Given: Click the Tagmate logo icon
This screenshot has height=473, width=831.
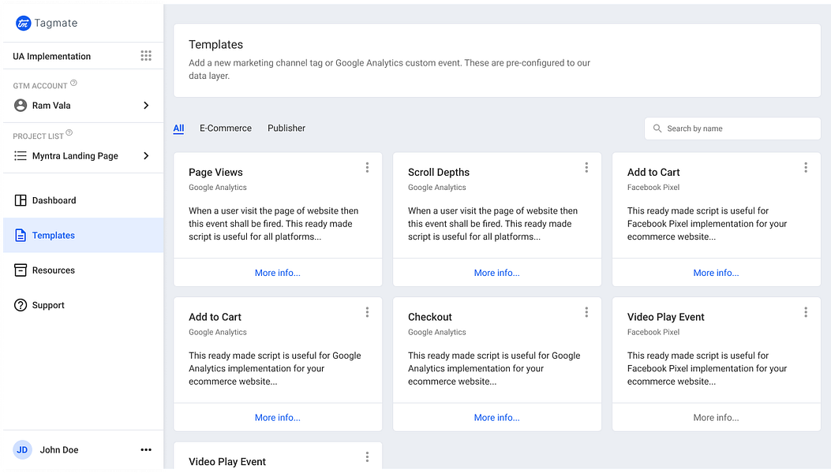Looking at the screenshot, I should (x=24, y=23).
